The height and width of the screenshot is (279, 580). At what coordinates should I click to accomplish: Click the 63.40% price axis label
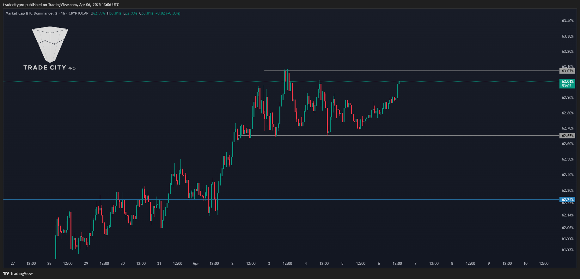coord(568,21)
